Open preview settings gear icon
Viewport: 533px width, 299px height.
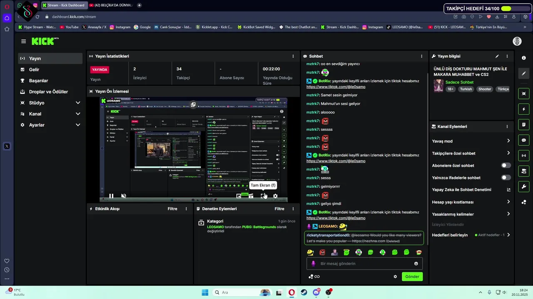(275, 196)
